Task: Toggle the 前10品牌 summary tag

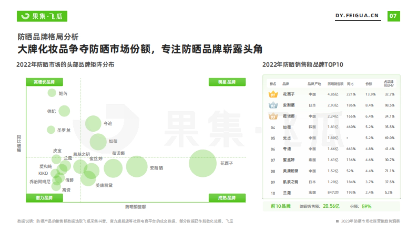Action: tap(280, 205)
